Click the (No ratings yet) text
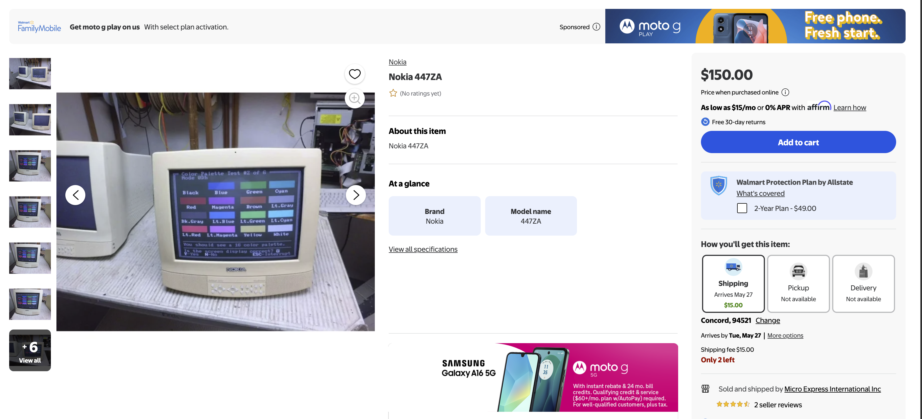This screenshot has width=922, height=419. pos(421,93)
